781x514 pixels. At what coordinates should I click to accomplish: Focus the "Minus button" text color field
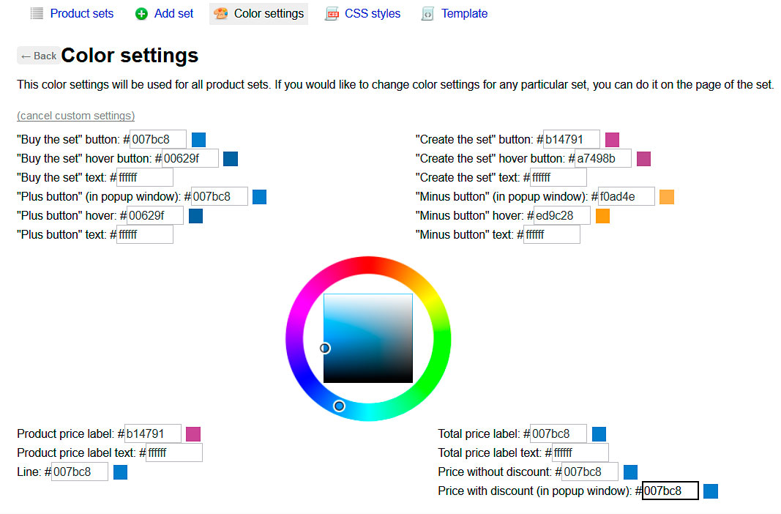tap(551, 234)
